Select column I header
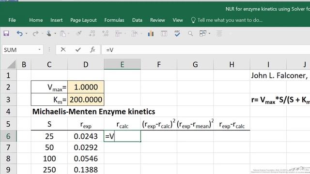The width and height of the screenshot is (310, 174). coord(268,64)
